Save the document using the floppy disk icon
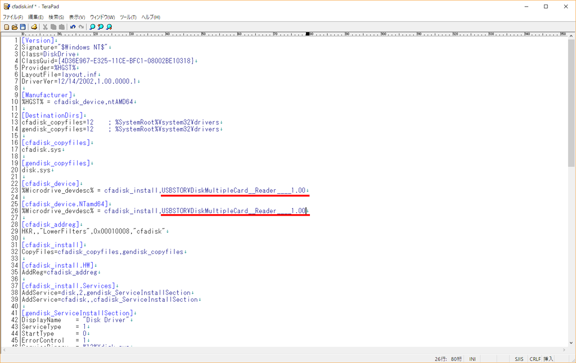The image size is (576, 363). (x=22, y=27)
